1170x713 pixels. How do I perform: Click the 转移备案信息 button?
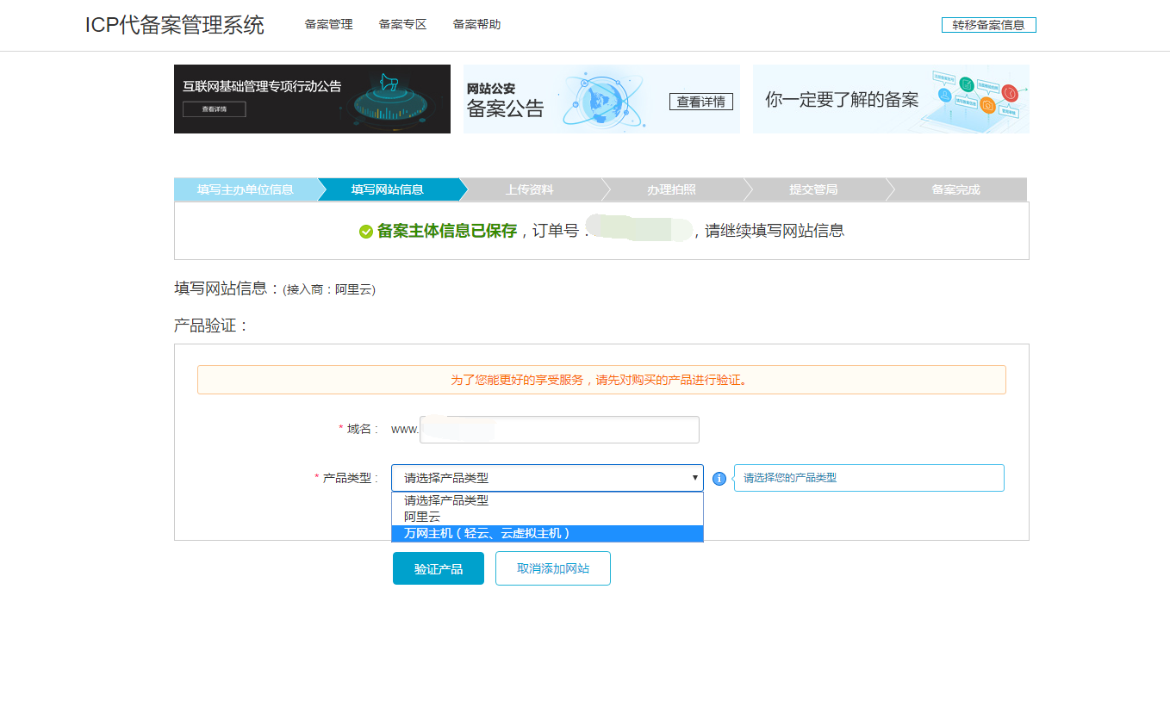(988, 24)
